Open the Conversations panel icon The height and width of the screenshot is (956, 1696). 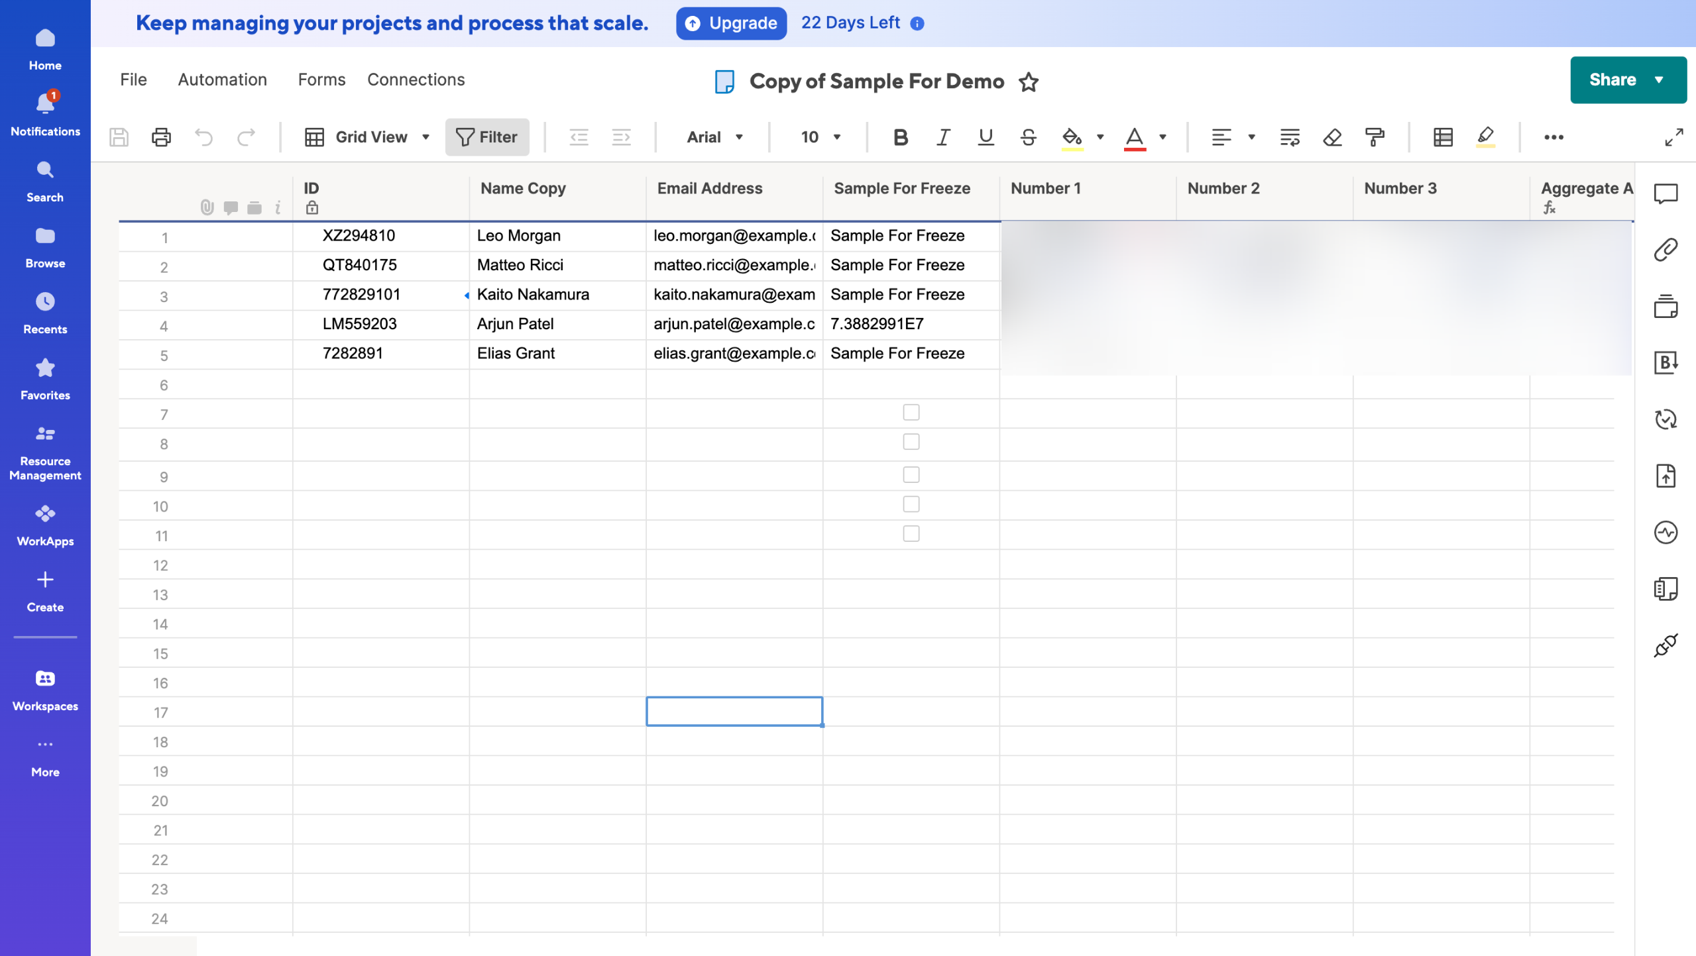(1665, 193)
